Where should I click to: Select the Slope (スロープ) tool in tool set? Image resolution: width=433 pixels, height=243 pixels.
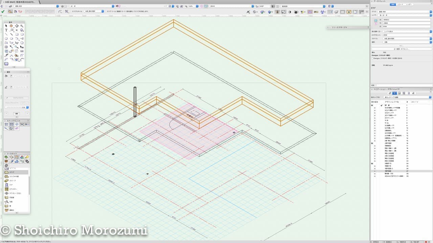coord(13,181)
